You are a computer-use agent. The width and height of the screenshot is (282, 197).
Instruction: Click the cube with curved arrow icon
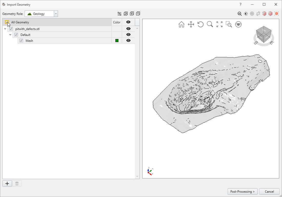click(x=270, y=14)
